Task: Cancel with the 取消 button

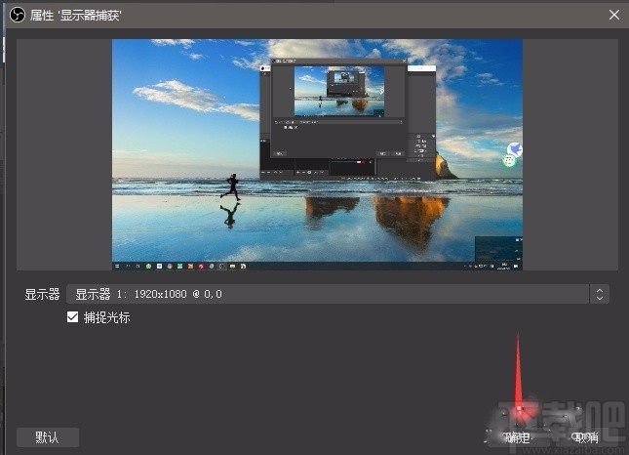Action: tap(586, 437)
